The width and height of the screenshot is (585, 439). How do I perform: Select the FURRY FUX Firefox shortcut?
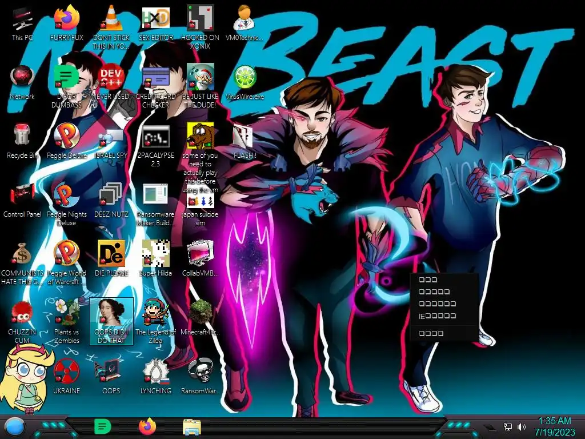(x=66, y=23)
